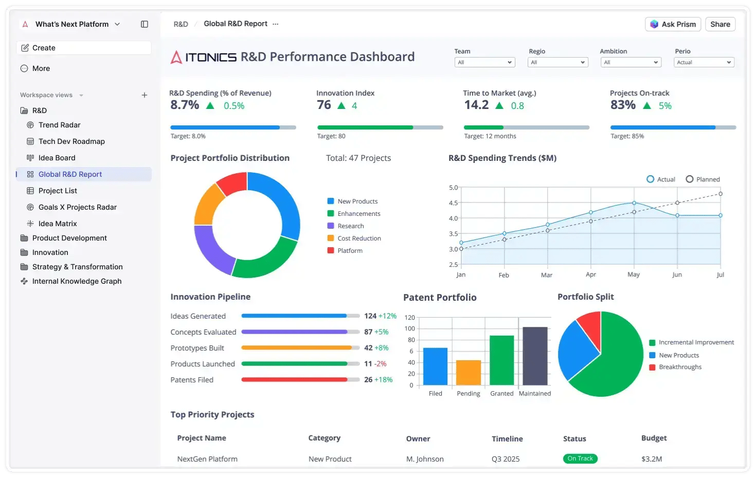The width and height of the screenshot is (756, 478).
Task: Collapse the Workspace views section arrow
Action: pos(81,95)
